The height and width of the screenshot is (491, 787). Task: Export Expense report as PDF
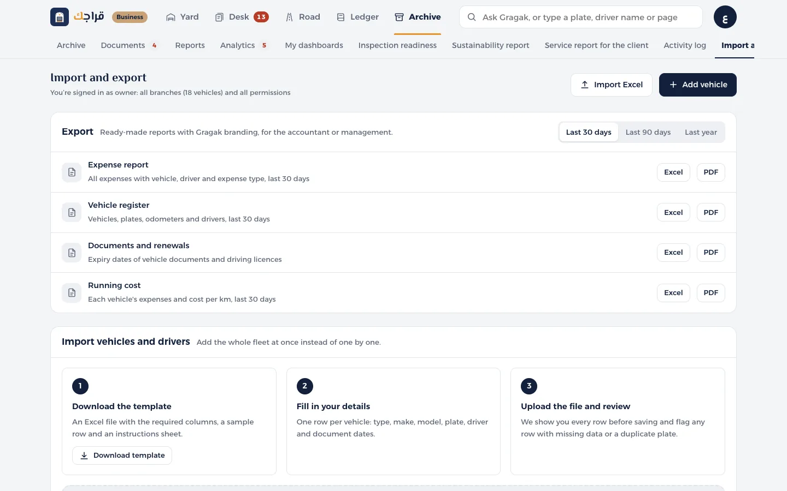(x=710, y=172)
